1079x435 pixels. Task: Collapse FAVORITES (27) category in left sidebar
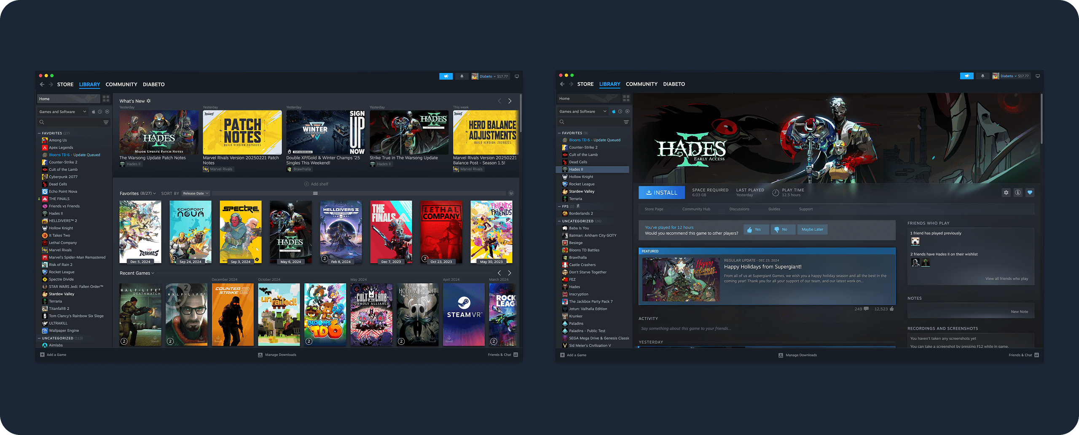pyautogui.click(x=39, y=133)
